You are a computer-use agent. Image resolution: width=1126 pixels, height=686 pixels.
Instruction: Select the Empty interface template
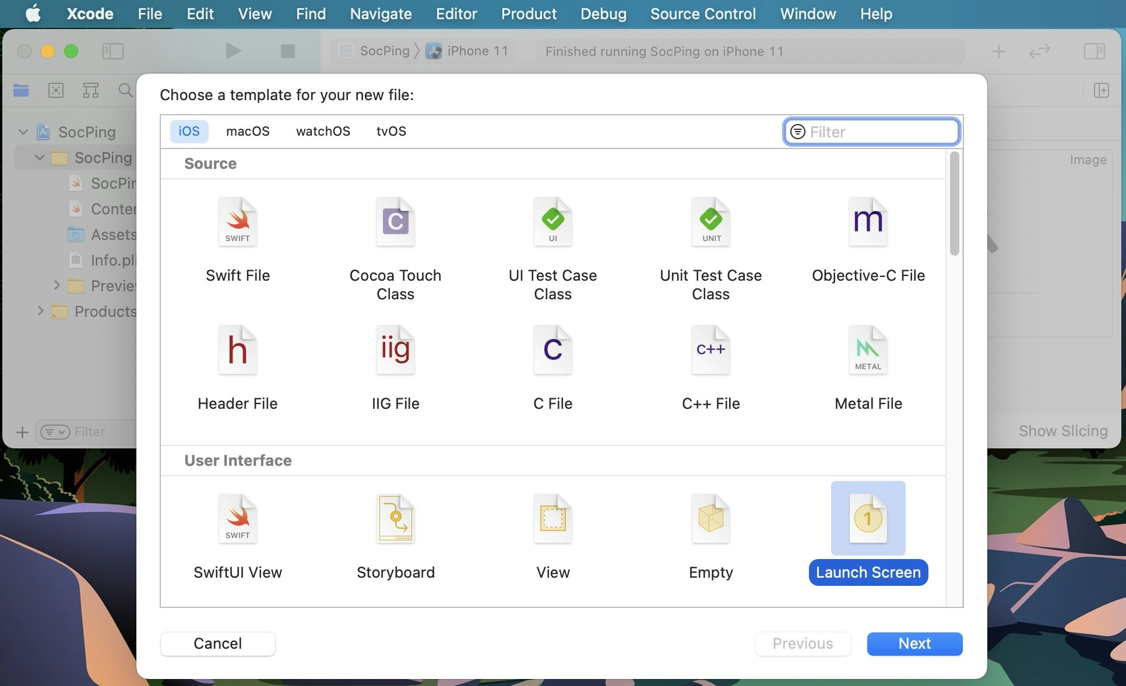point(710,536)
